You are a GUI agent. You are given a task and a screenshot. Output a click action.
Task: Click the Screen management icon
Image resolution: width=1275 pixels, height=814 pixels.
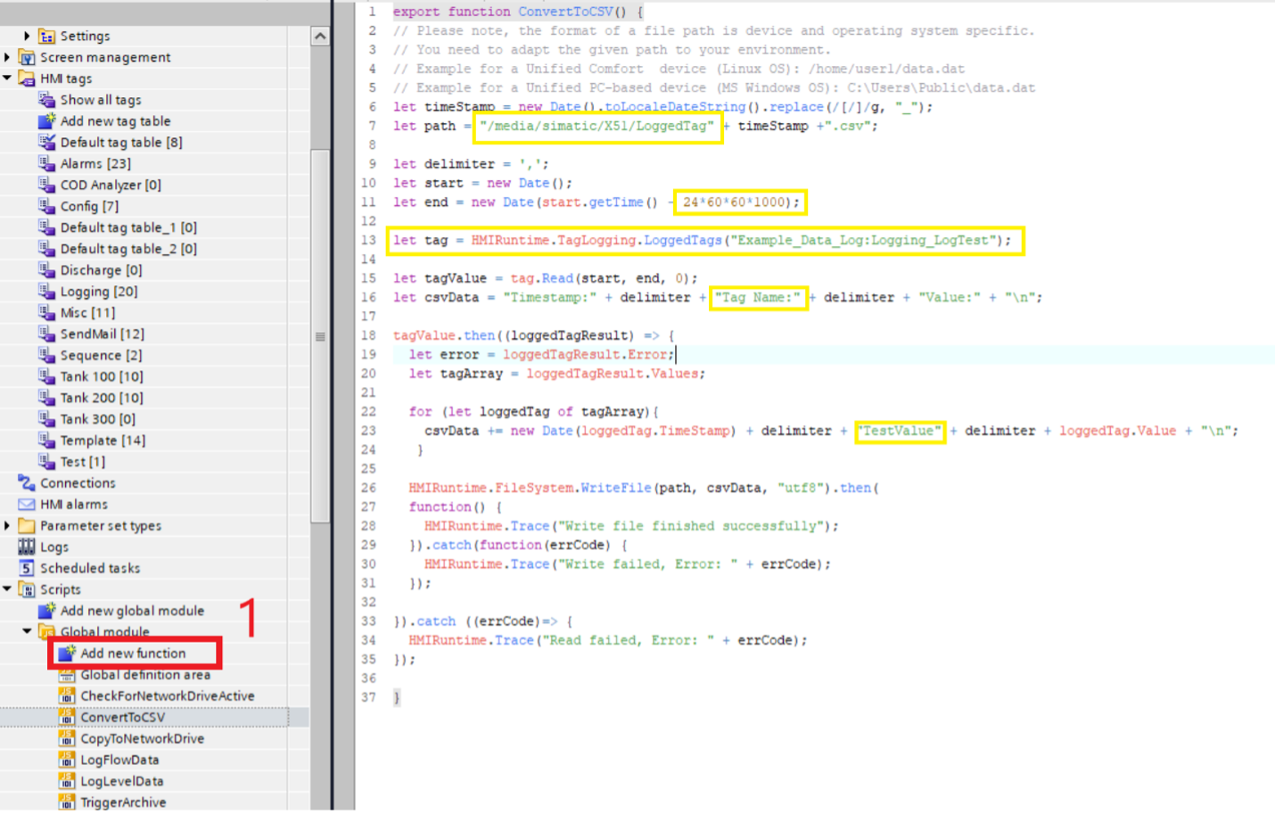(x=27, y=57)
